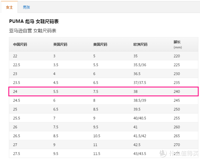Select China size cell 24.5

tap(17, 101)
